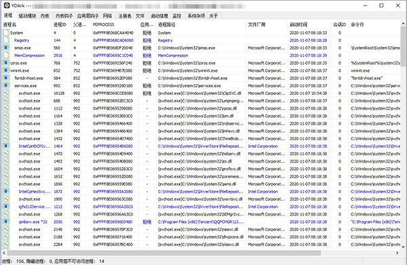
Task: Sort by the PEPROCESS column header
Action: [x=104, y=24]
